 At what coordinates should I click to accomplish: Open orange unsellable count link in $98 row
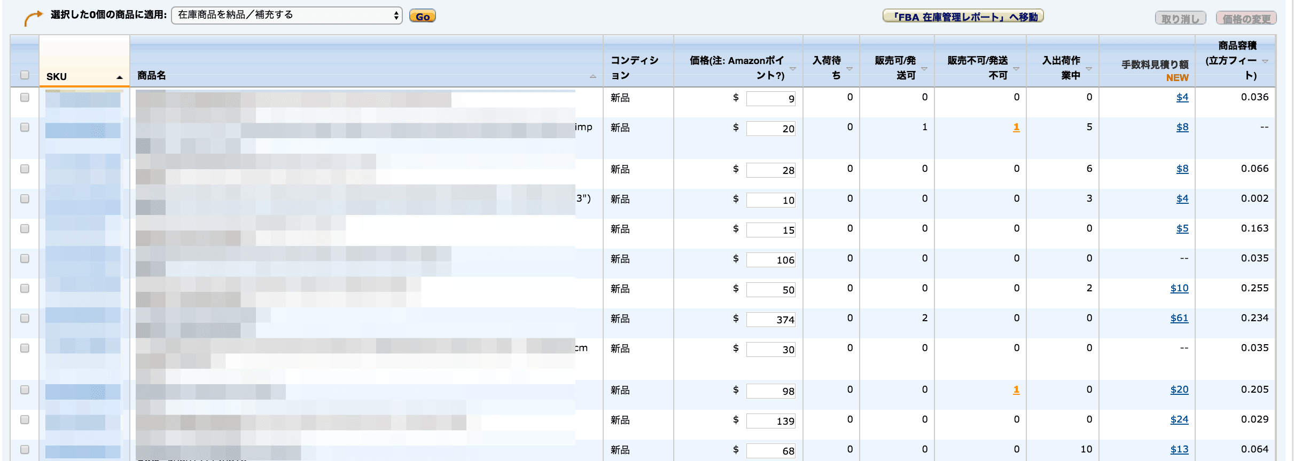pos(1016,390)
